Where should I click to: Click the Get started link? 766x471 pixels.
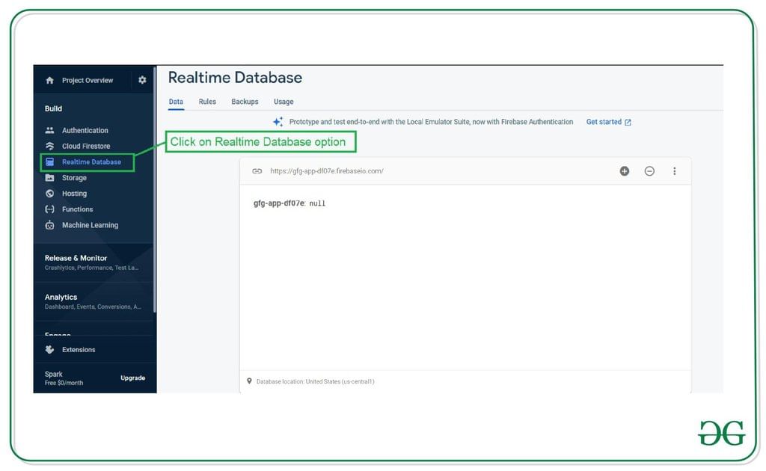point(604,121)
